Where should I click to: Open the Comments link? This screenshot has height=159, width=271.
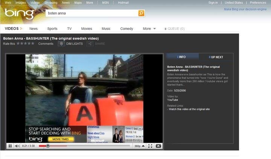coord(46,44)
